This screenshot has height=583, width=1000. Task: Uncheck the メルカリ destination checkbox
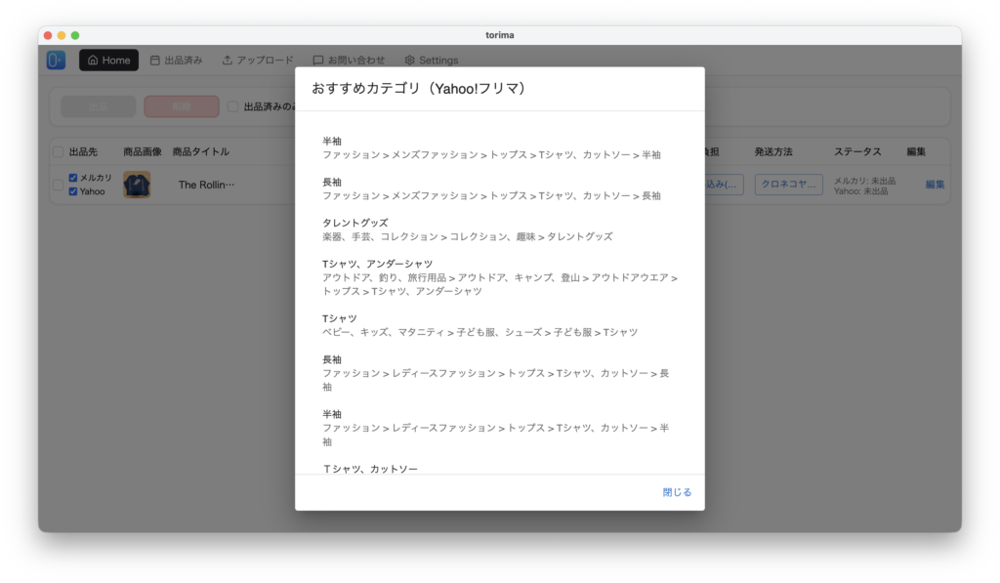(x=73, y=178)
